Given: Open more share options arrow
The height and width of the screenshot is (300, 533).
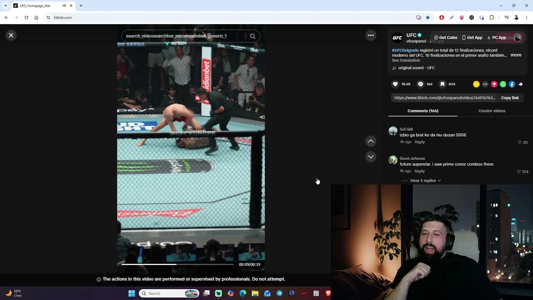Looking at the screenshot, I should (x=521, y=84).
